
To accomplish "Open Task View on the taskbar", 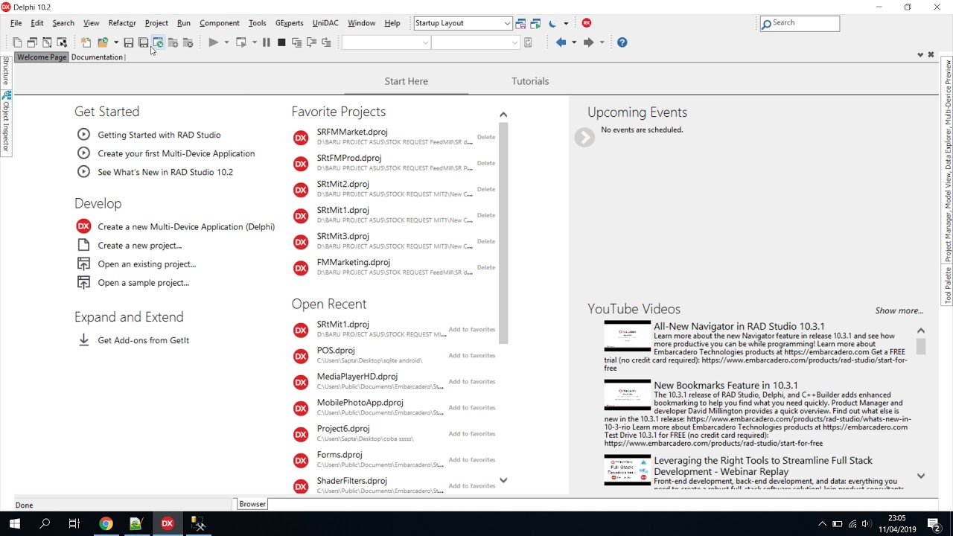I will coord(74,523).
